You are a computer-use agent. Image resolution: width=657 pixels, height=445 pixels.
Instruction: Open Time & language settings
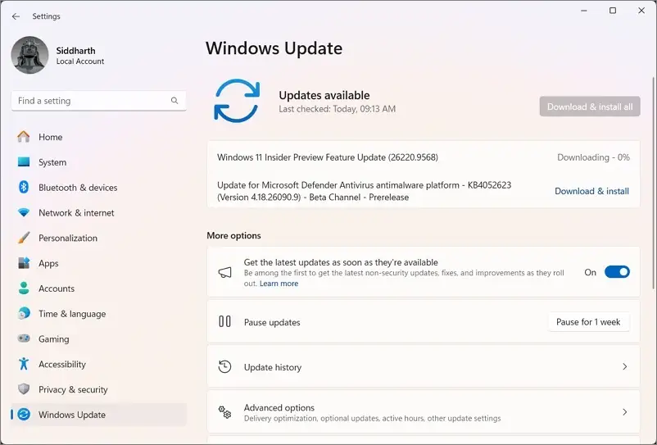coord(99,313)
